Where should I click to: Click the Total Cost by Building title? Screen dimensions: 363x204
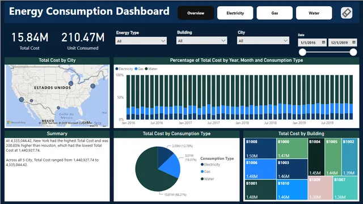coord(301,134)
